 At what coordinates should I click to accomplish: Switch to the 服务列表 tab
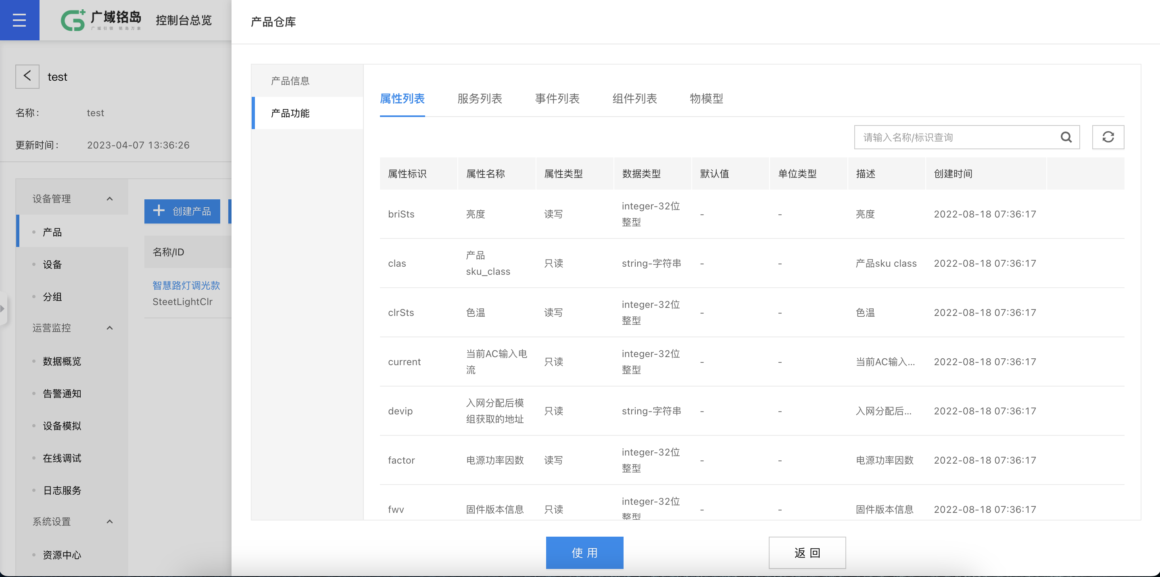[480, 98]
